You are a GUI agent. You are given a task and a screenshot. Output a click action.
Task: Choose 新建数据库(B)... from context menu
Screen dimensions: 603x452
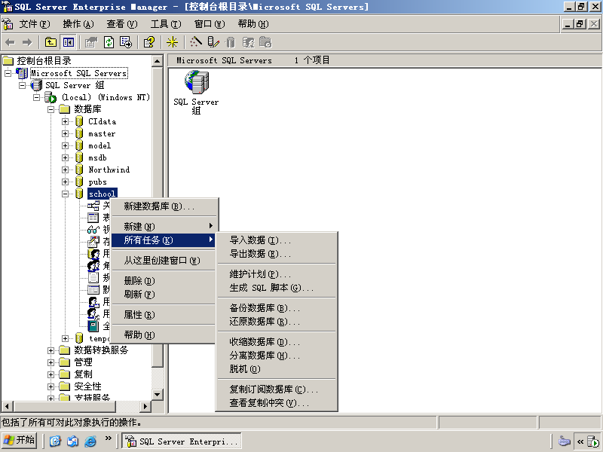[164, 206]
